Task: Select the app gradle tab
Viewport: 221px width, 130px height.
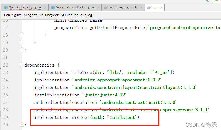Action: click(x=155, y=7)
